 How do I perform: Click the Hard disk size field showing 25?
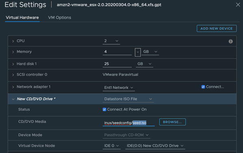[x=117, y=64]
